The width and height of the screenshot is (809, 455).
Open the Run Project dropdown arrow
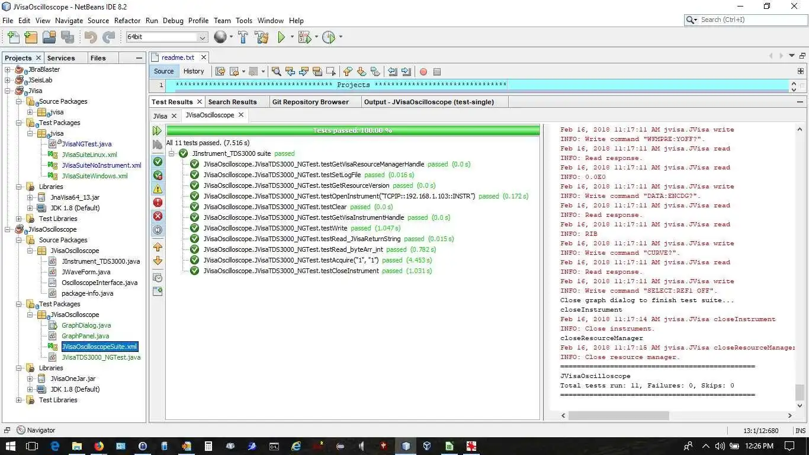coord(291,37)
